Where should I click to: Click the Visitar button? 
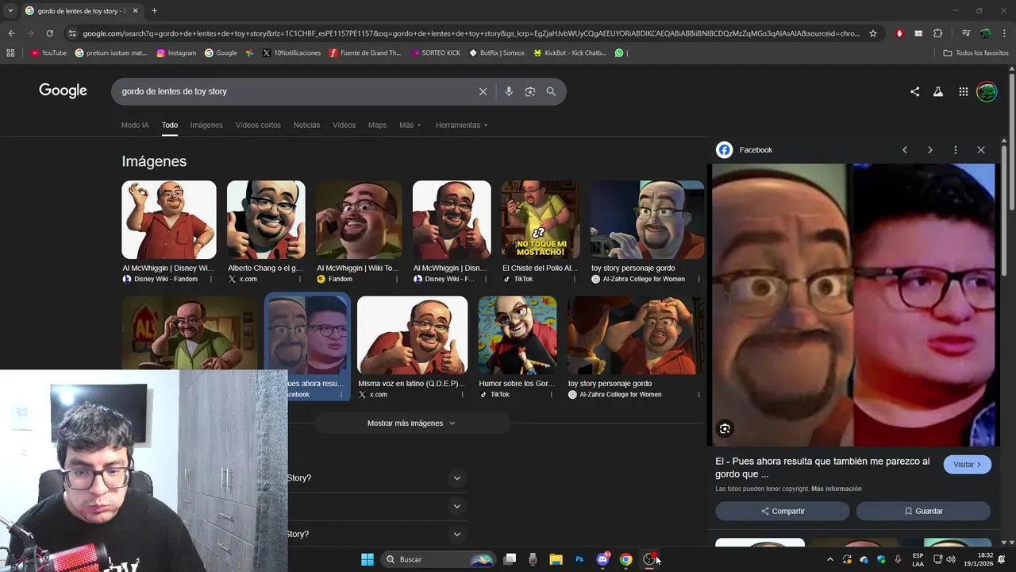[967, 465]
